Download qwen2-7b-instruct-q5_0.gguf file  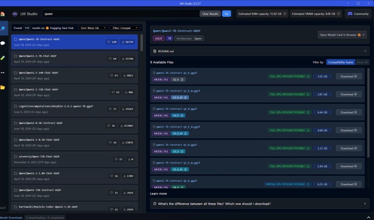pos(349,148)
